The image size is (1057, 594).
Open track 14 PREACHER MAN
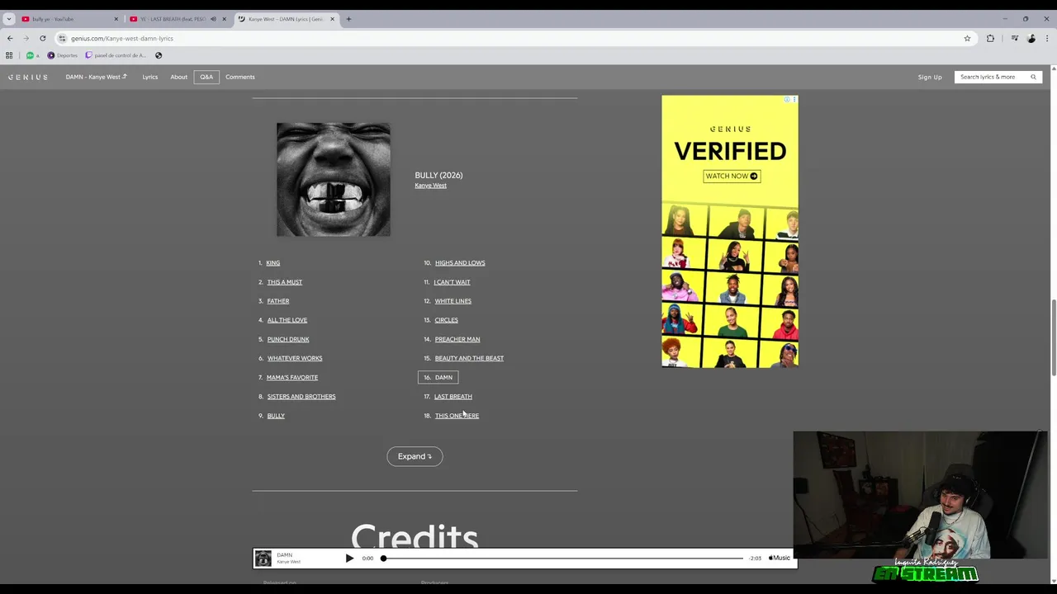457,339
